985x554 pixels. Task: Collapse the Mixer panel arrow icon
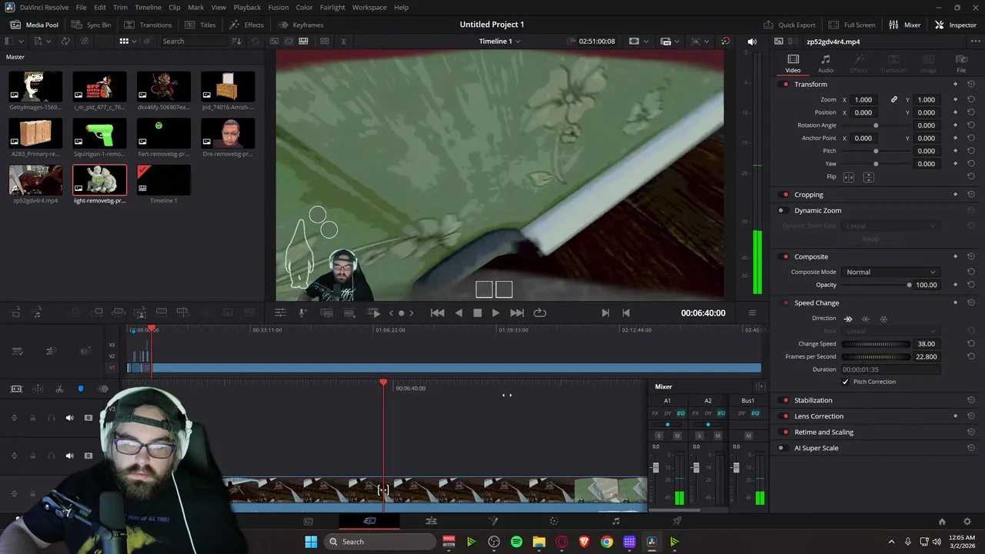coord(761,386)
